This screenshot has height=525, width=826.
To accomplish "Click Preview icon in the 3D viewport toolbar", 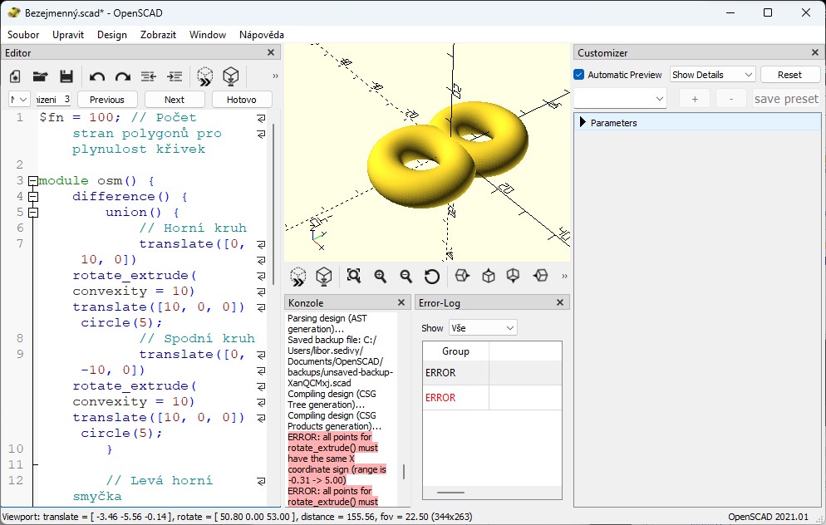I will [x=298, y=276].
